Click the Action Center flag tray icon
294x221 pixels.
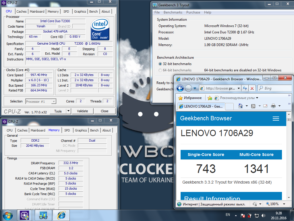coord(243,216)
